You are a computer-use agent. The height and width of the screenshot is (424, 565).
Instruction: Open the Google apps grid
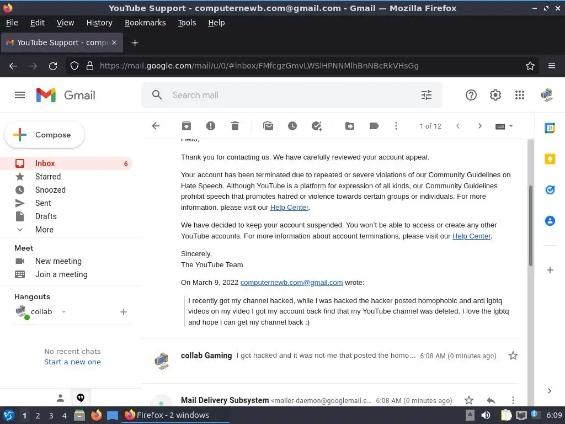pos(519,95)
